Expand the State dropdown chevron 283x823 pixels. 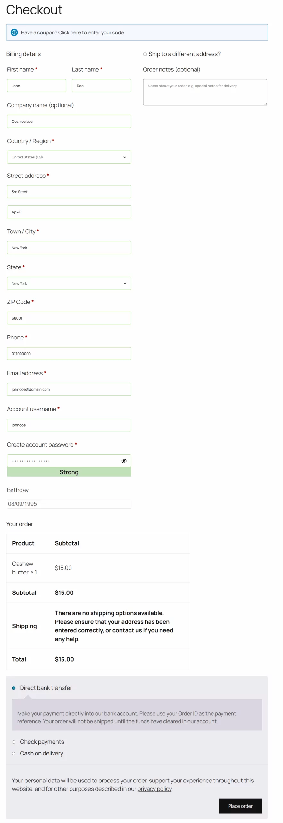125,283
